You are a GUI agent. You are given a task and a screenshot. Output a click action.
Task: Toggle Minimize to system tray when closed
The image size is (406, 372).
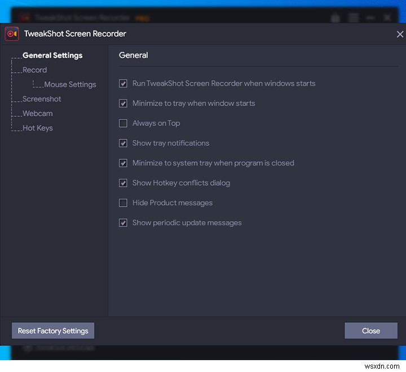(123, 163)
